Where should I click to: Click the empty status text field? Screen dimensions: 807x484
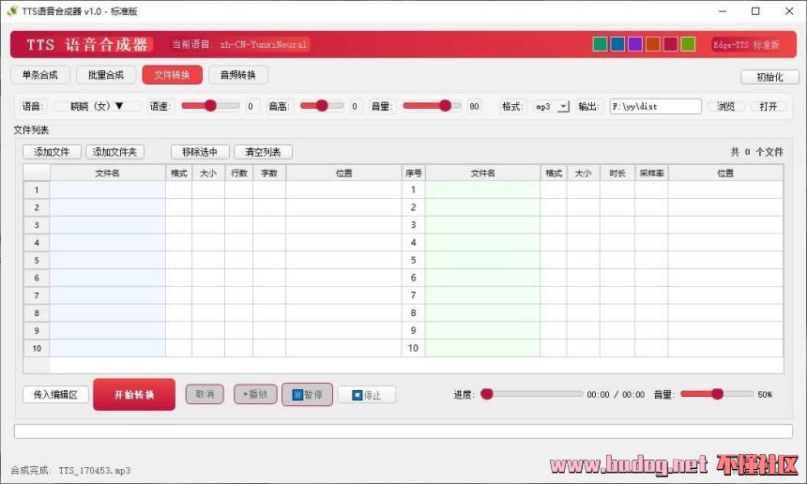pyautogui.click(x=403, y=431)
